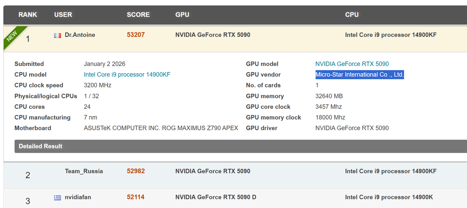Click the Greek flag icon beside nvidiafan
Image resolution: width=467 pixels, height=208 pixels.
point(57,198)
